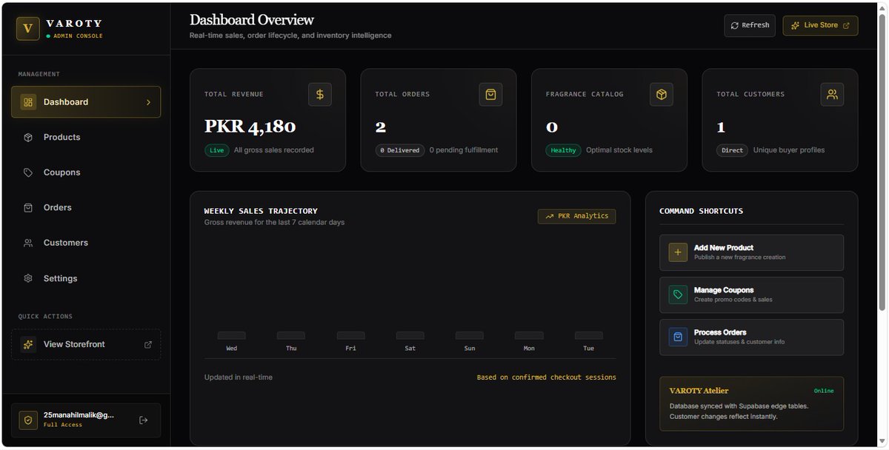Open the Customers page
Screen dimensions: 889x450
coord(86,243)
